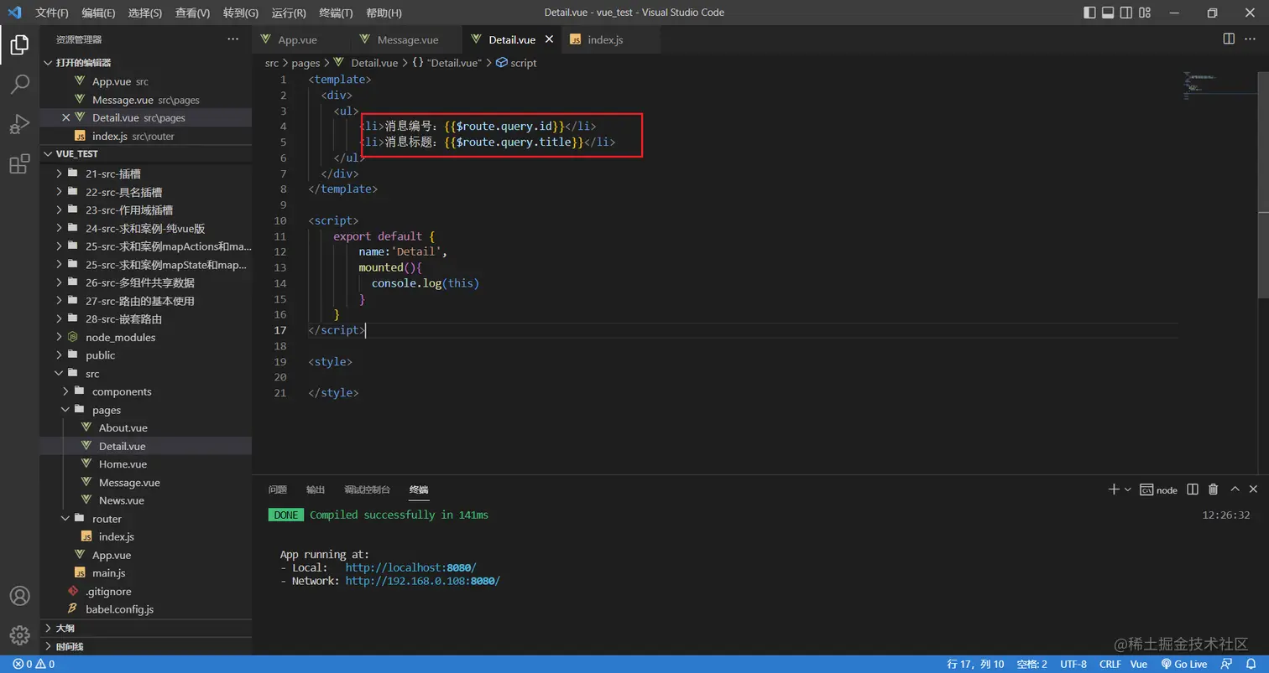1269x673 pixels.
Task: Click the errors and warnings status indicator
Action: [x=34, y=664]
